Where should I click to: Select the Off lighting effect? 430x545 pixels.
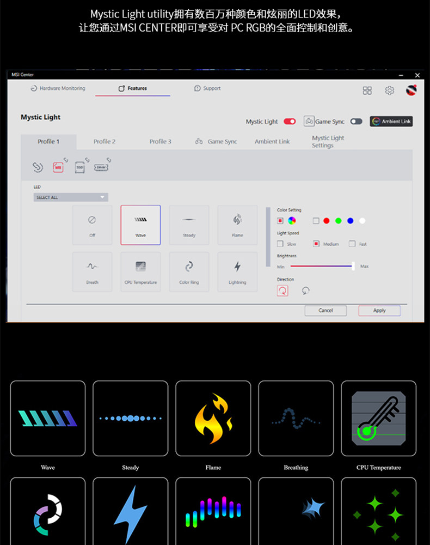pyautogui.click(x=92, y=225)
